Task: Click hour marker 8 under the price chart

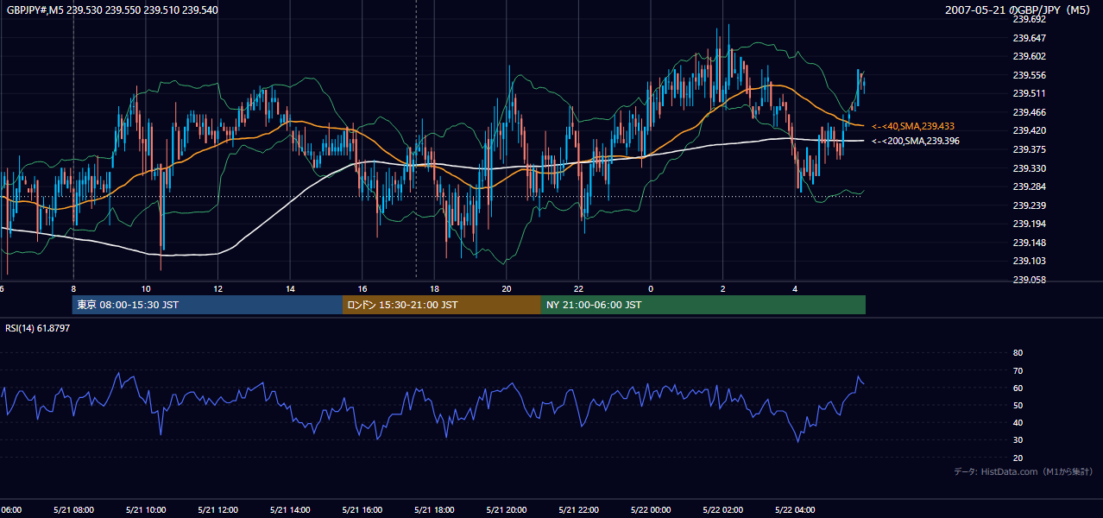Action: 73,288
